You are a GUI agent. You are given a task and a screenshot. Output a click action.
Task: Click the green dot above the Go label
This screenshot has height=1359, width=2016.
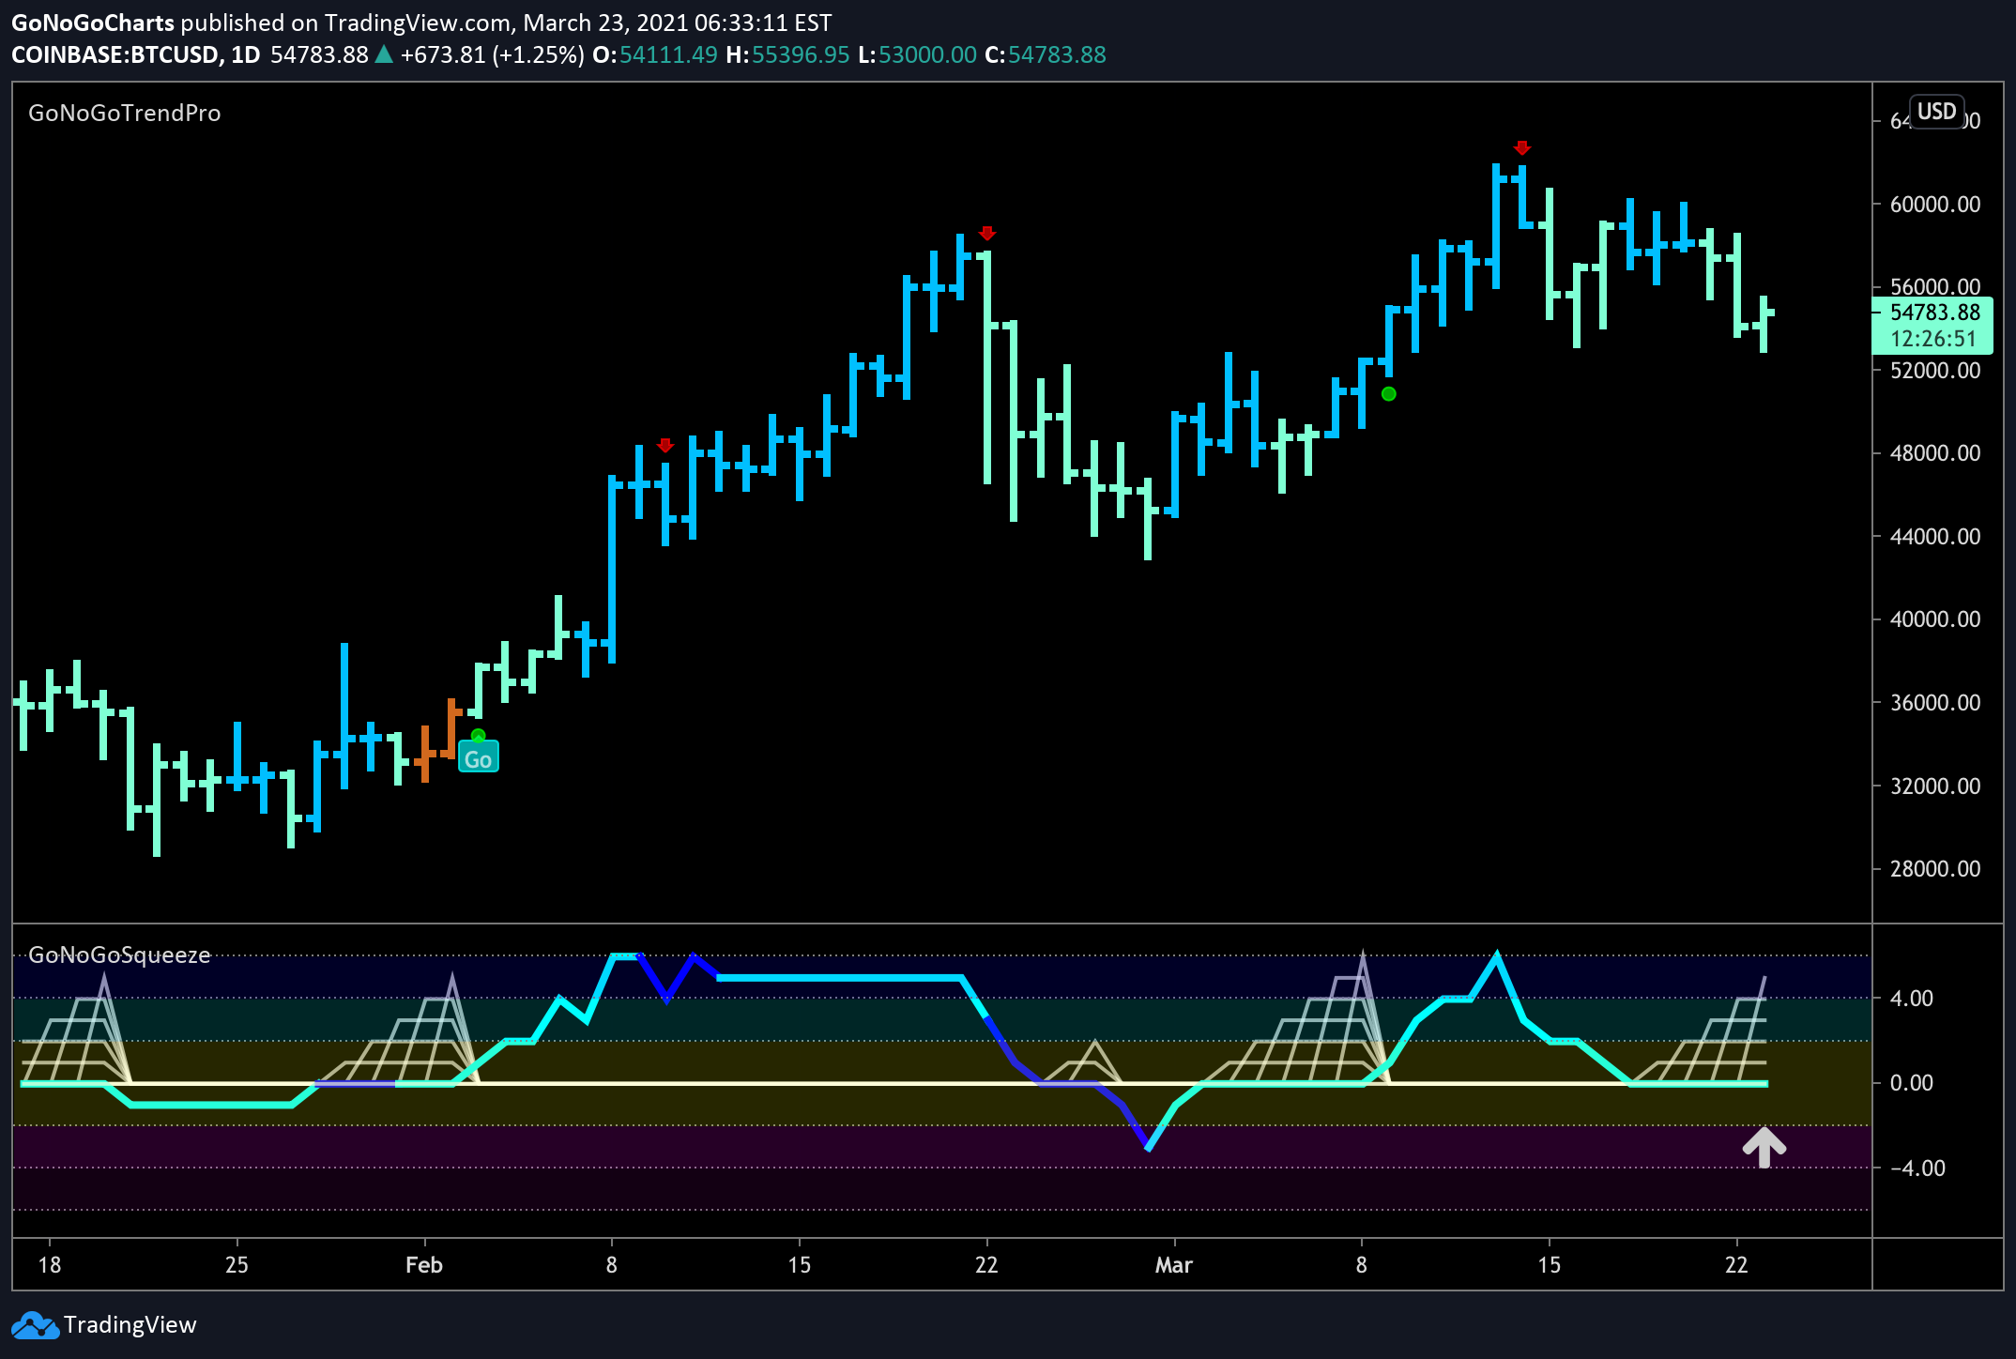coord(478,736)
